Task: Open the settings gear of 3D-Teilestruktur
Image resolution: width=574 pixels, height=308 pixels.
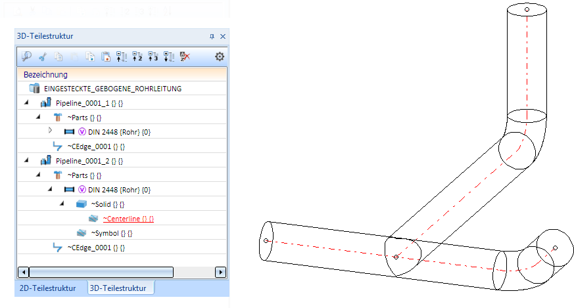Action: click(x=219, y=56)
